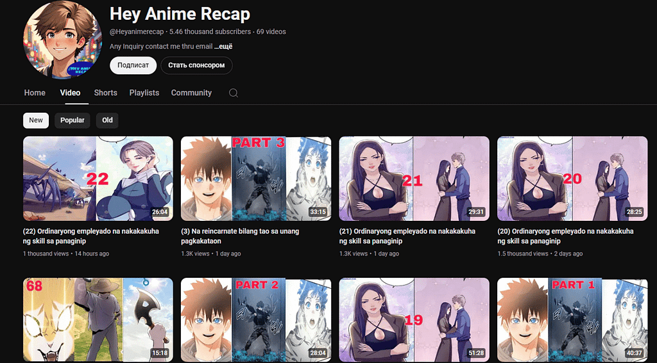Viewport: 657px width, 363px height.
Task: Click the @Heyanimerecap handle text
Action: (x=137, y=32)
